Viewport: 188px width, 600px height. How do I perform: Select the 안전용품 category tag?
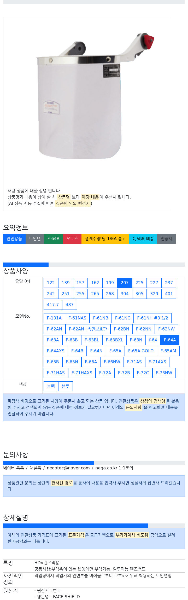(x=14, y=238)
